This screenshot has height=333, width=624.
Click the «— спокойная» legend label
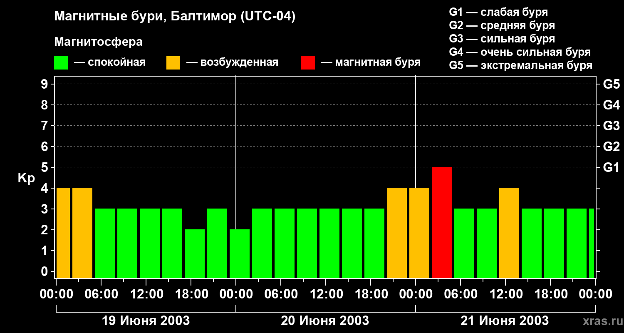tap(110, 63)
